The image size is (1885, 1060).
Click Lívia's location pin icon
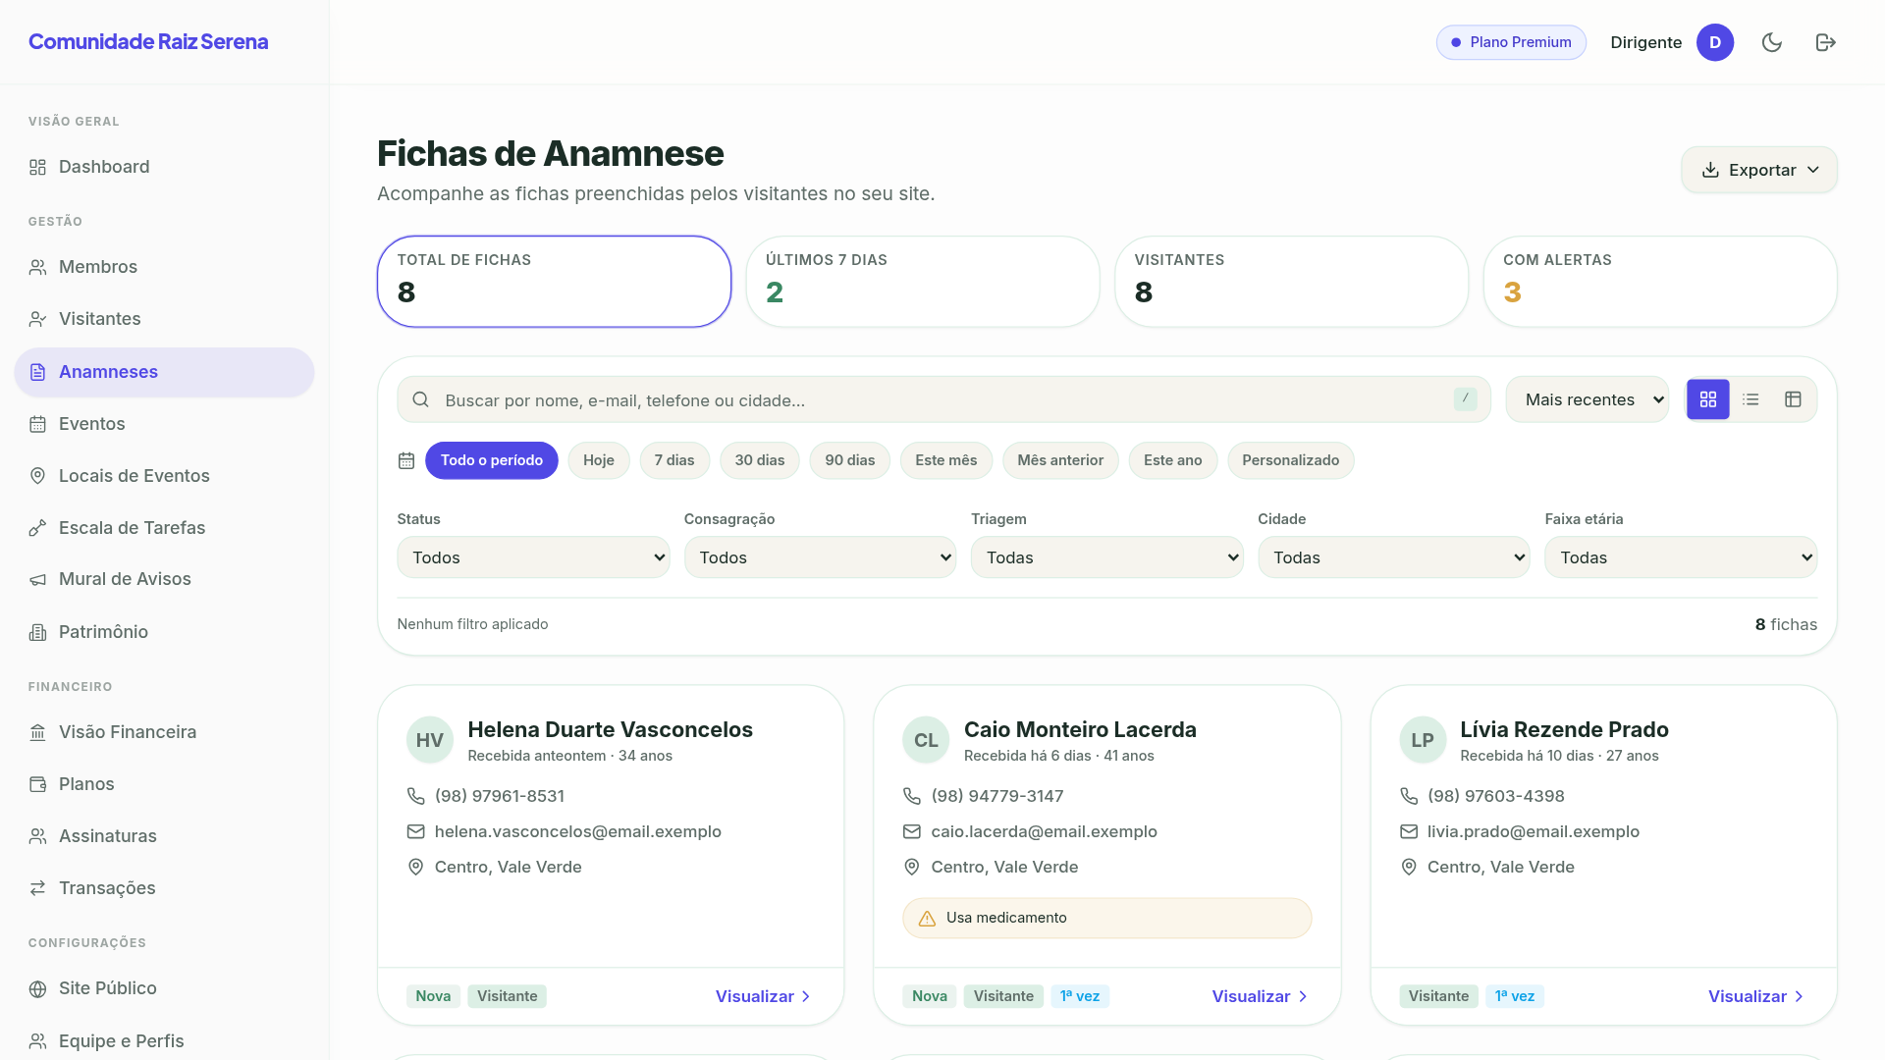coord(1409,867)
